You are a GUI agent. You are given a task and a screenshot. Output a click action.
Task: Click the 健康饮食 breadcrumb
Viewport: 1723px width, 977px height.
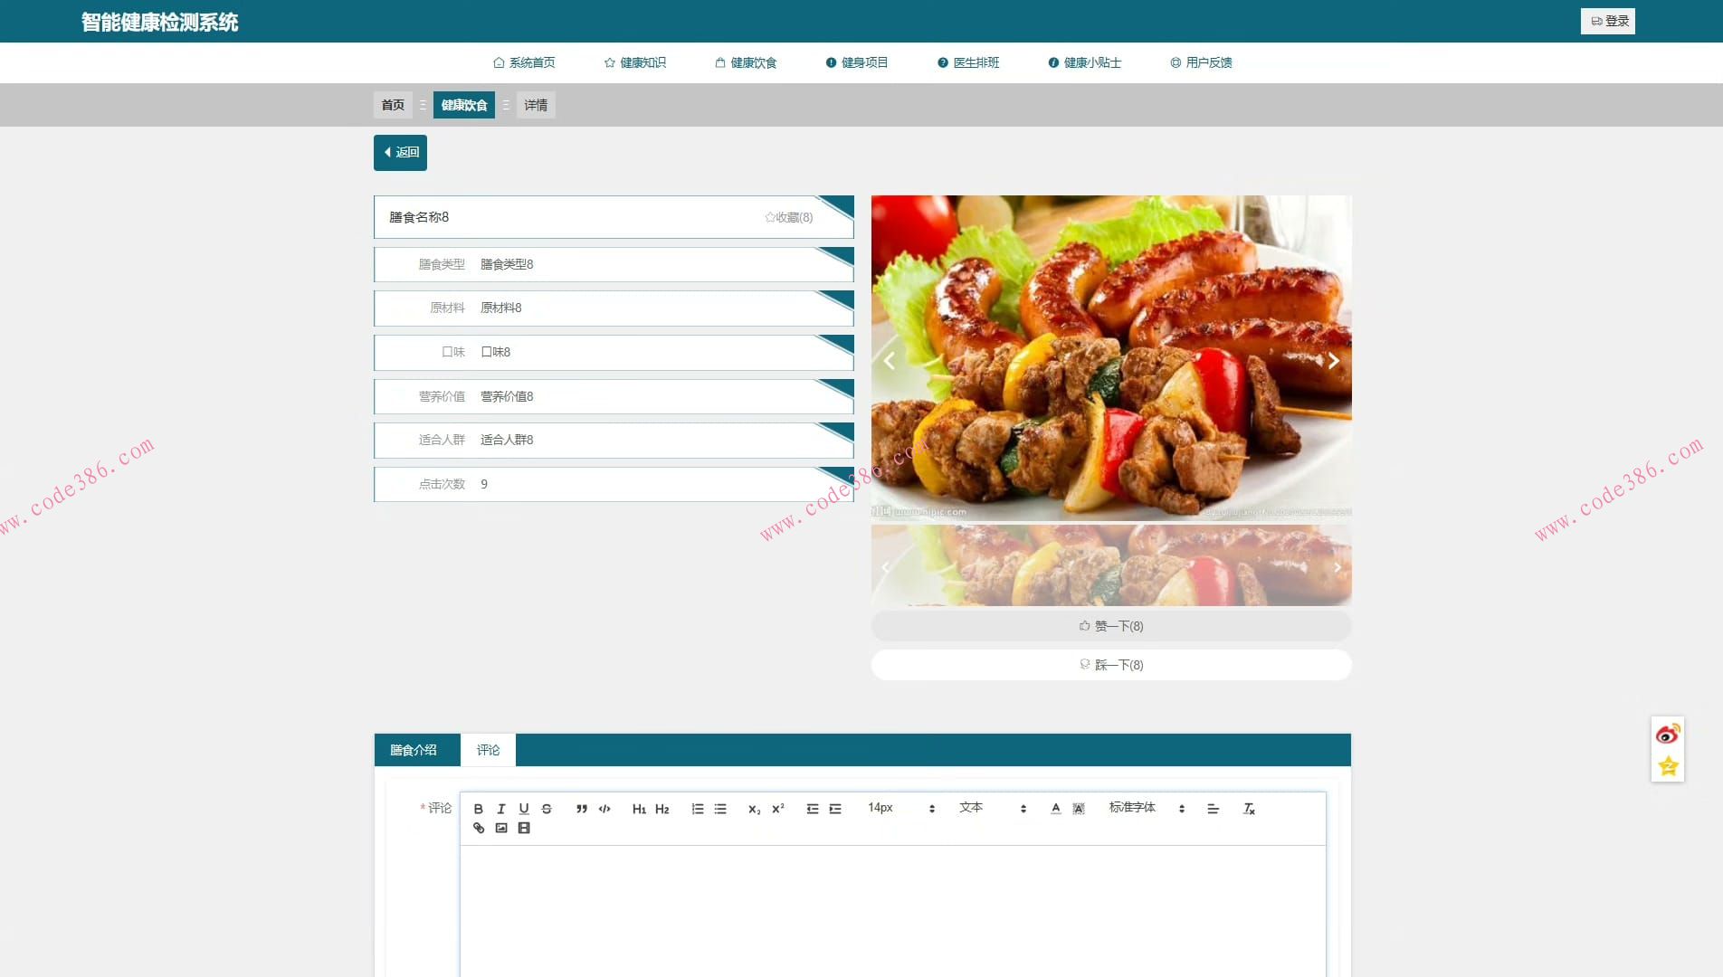(464, 105)
